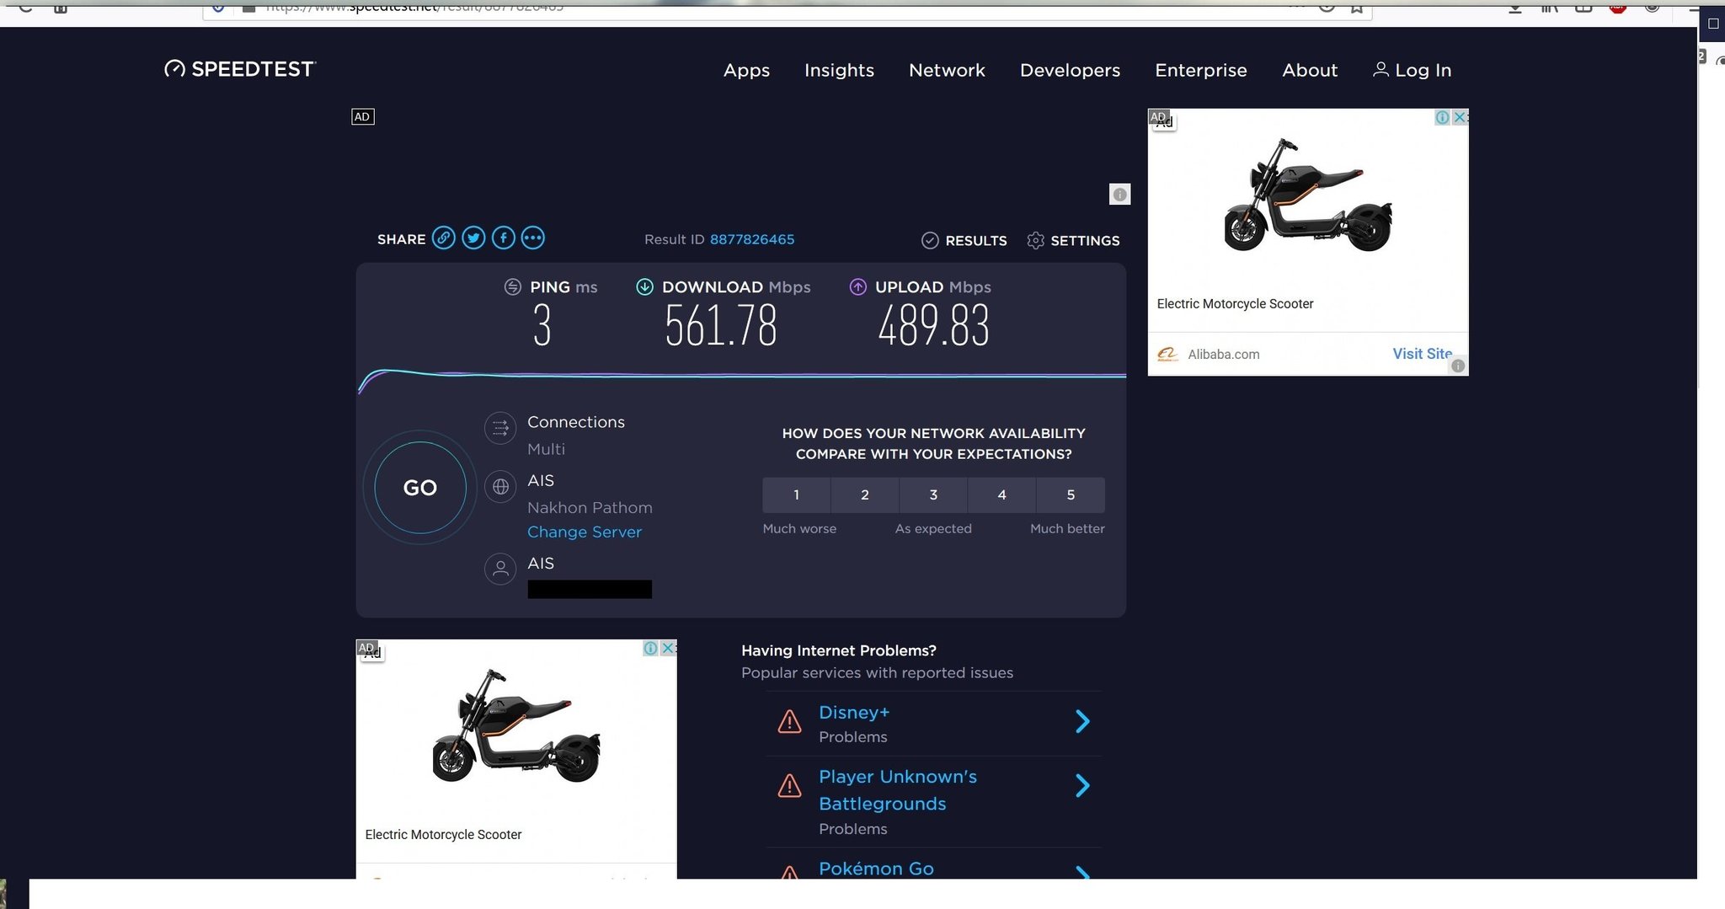
Task: Open the Disney+ problems link
Action: (x=854, y=713)
